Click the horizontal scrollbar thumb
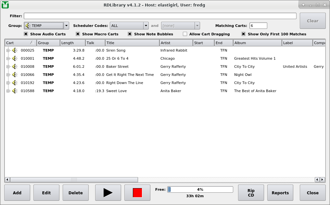 [x=74, y=180]
